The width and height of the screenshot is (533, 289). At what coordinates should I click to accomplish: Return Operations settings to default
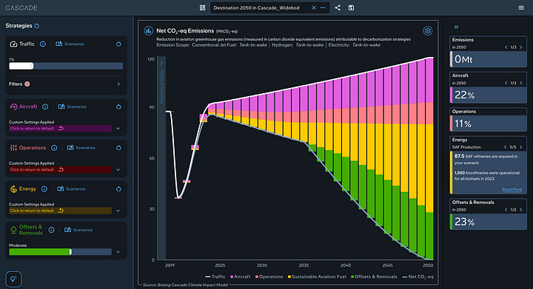click(61, 169)
